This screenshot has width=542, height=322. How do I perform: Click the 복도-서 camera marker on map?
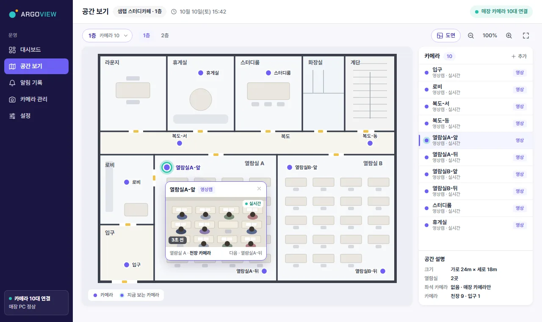180,143
